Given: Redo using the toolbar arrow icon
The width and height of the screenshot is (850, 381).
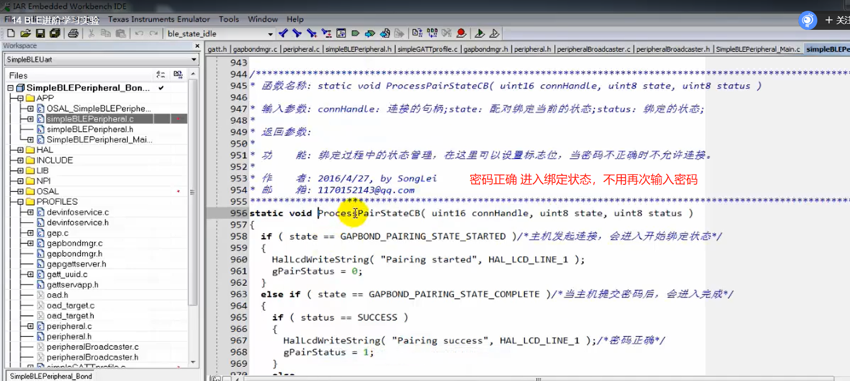Looking at the screenshot, I should click(x=153, y=33).
